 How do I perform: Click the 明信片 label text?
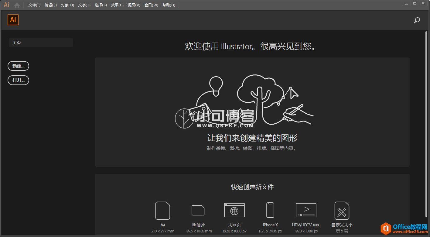(x=199, y=225)
